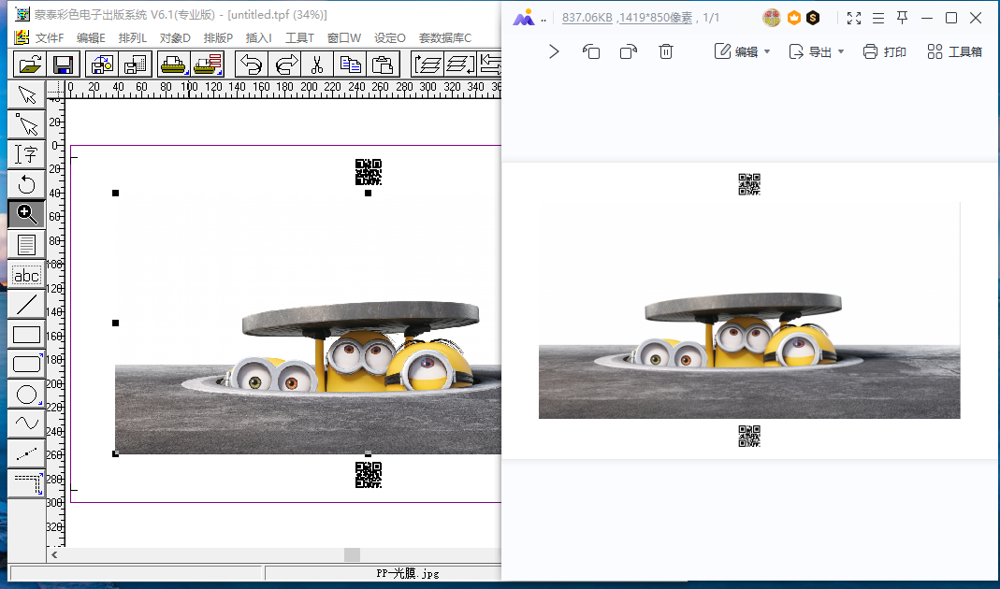Select the rounded rectangle tool
The height and width of the screenshot is (589, 1000).
pyautogui.click(x=26, y=365)
